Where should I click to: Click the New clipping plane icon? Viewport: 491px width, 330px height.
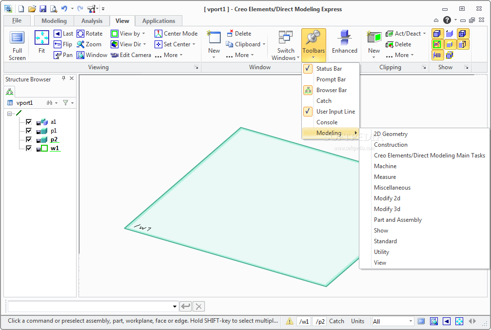(374, 37)
